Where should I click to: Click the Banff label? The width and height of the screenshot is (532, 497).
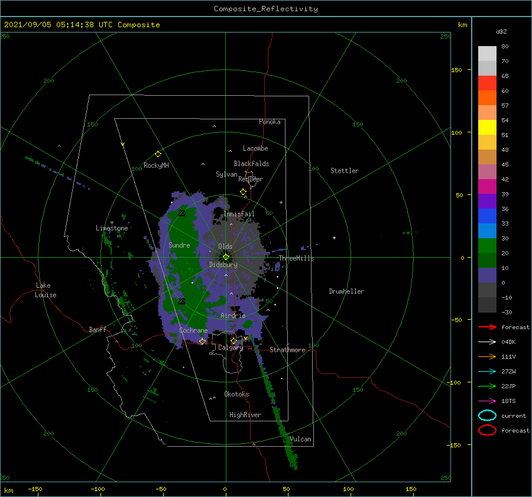98,329
